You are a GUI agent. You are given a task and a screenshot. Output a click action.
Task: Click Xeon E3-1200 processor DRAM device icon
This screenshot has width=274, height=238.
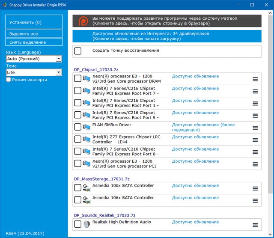86,79
